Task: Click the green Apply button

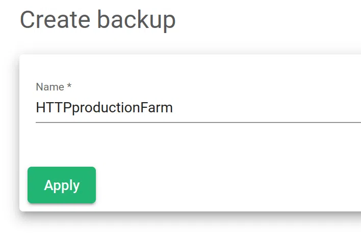Action: 62,185
